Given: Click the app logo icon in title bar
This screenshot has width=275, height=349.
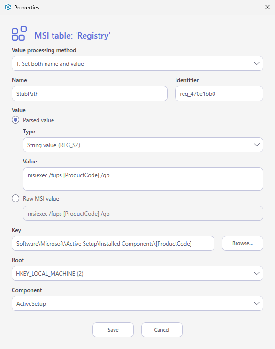Looking at the screenshot, I should [x=8, y=8].
